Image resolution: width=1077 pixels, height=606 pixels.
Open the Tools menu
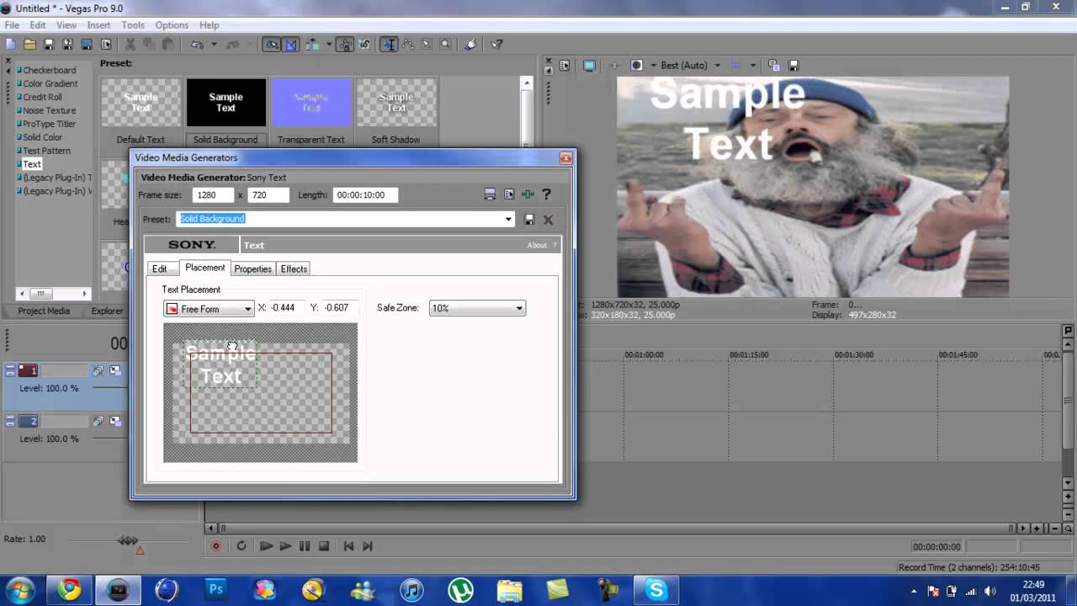coord(133,25)
